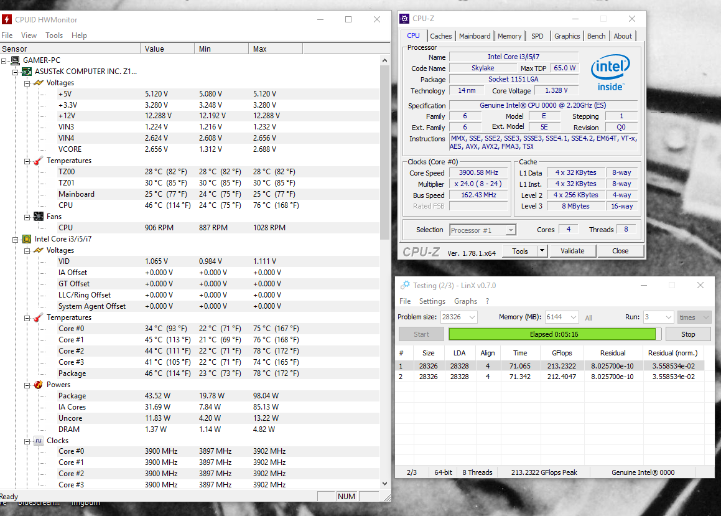Collapse the Intel Core i3/i5/i7 node
Viewport: 721px width, 516px height.
click(x=15, y=239)
